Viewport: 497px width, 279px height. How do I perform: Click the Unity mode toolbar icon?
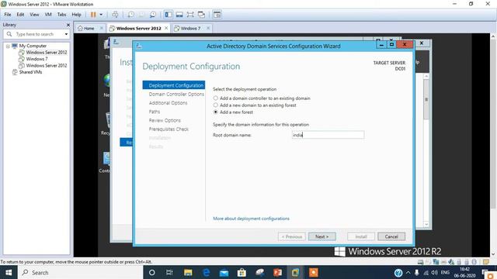coord(201,15)
